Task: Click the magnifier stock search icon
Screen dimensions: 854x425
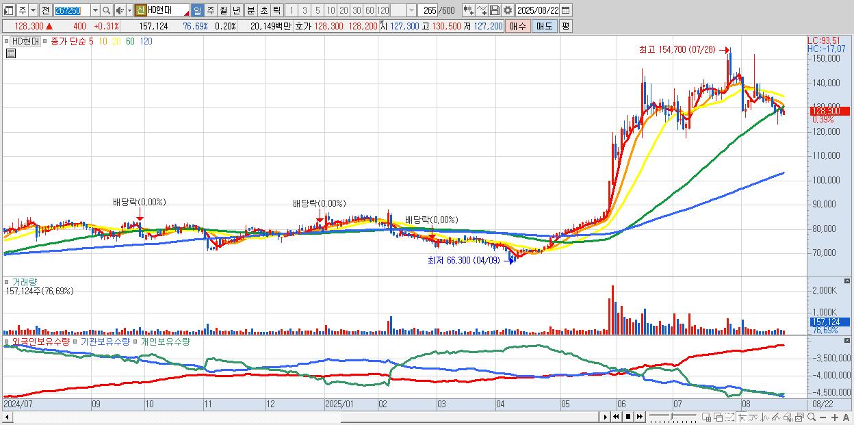Action: tap(107, 10)
